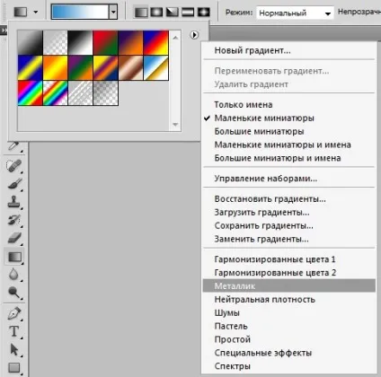Enable Linear gradient type

point(141,13)
